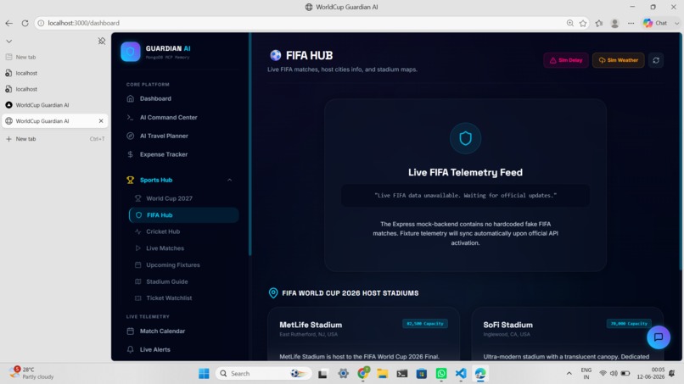Close the active WorldCup Guardian AI tab
This screenshot has width=684, height=384.
point(101,120)
